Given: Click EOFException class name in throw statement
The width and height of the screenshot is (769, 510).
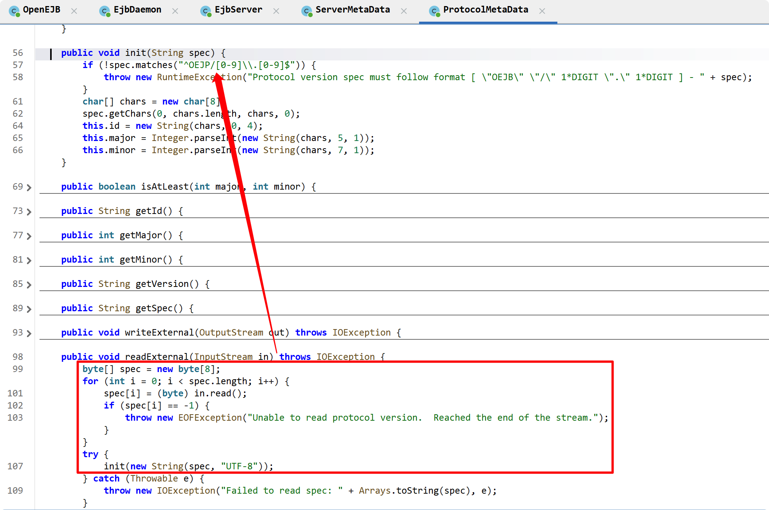Looking at the screenshot, I should coord(210,418).
